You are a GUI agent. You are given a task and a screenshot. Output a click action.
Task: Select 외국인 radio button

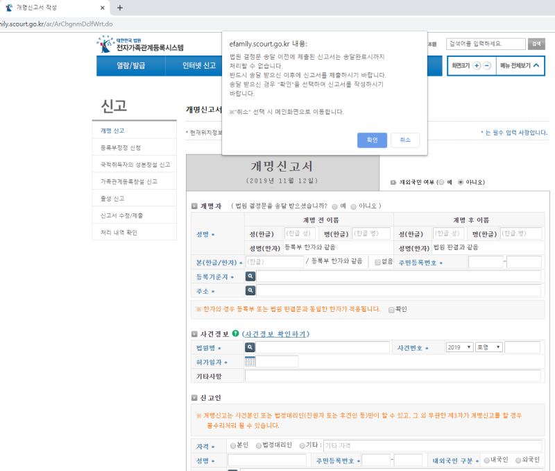pos(518,461)
